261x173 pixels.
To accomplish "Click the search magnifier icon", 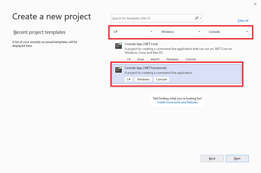I will point(197,18).
